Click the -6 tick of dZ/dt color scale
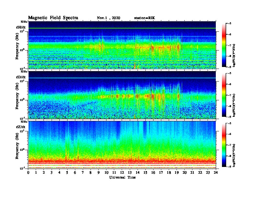The height and width of the screenshot is (198, 257). coord(230,134)
